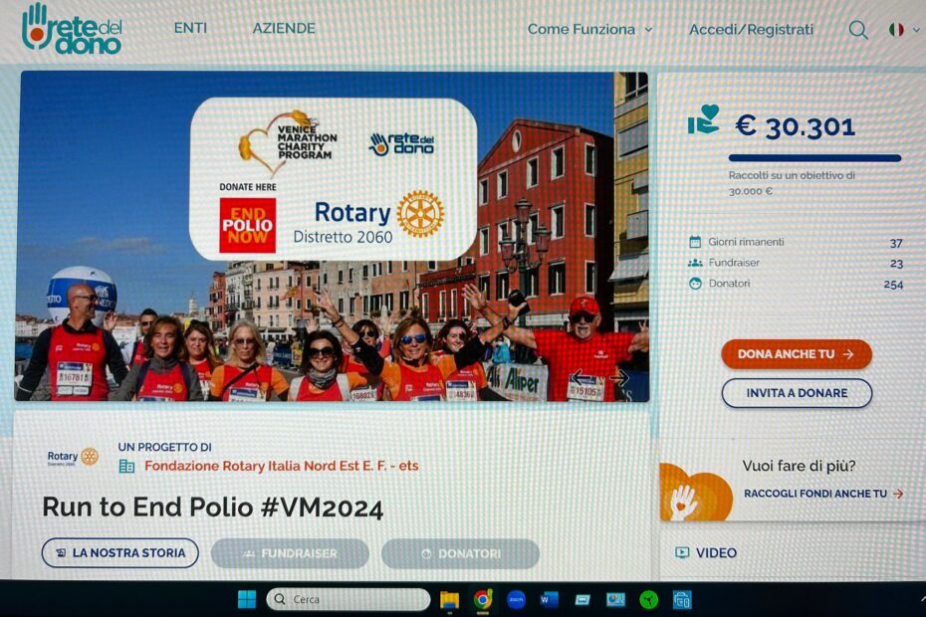Open Microsoft Word from the taskbar
This screenshot has width=926, height=617.
point(549,599)
